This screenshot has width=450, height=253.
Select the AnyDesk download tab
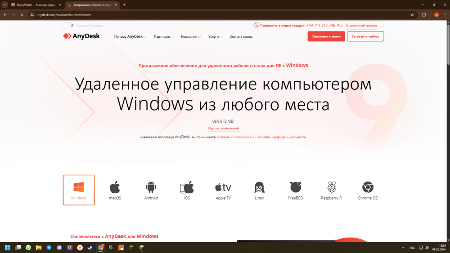coord(92,5)
